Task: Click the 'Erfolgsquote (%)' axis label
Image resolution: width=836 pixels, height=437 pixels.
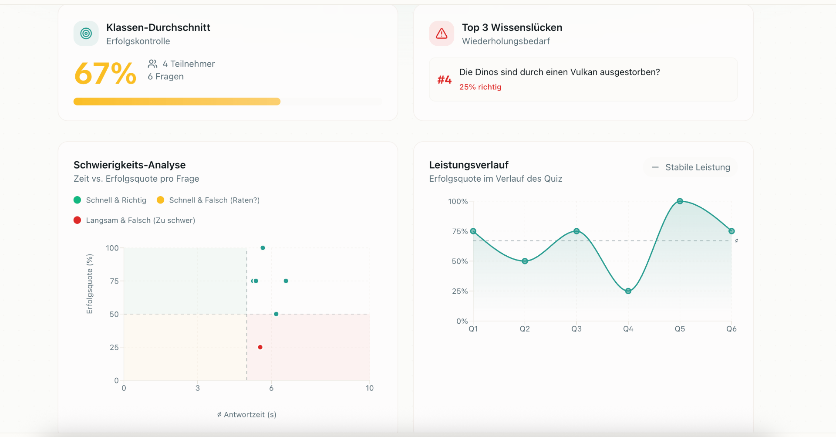Action: coord(90,284)
